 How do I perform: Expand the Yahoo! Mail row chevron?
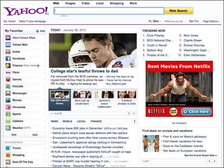[x=44, y=45]
